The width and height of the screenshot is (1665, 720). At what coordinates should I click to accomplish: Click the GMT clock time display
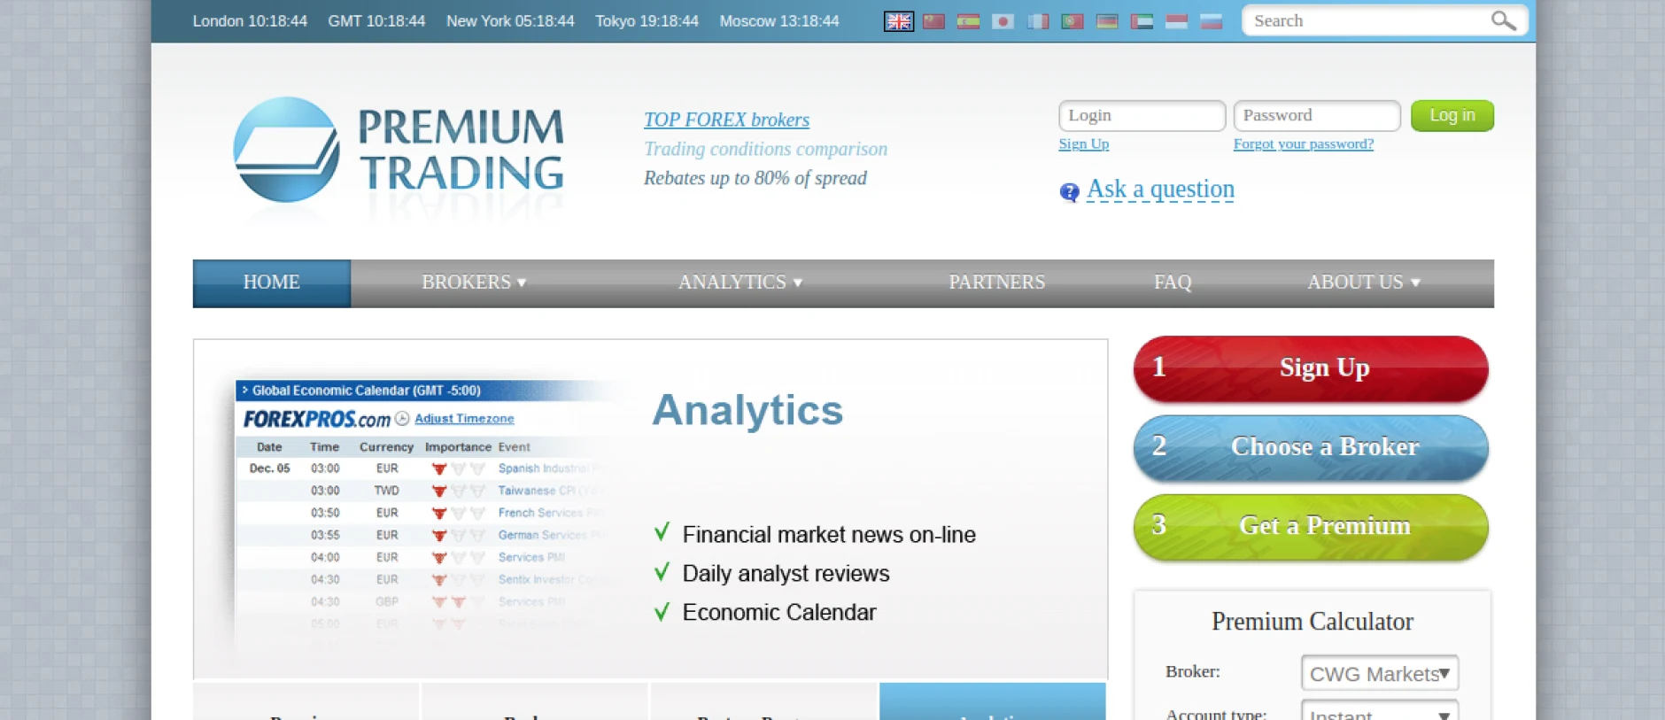pyautogui.click(x=376, y=21)
